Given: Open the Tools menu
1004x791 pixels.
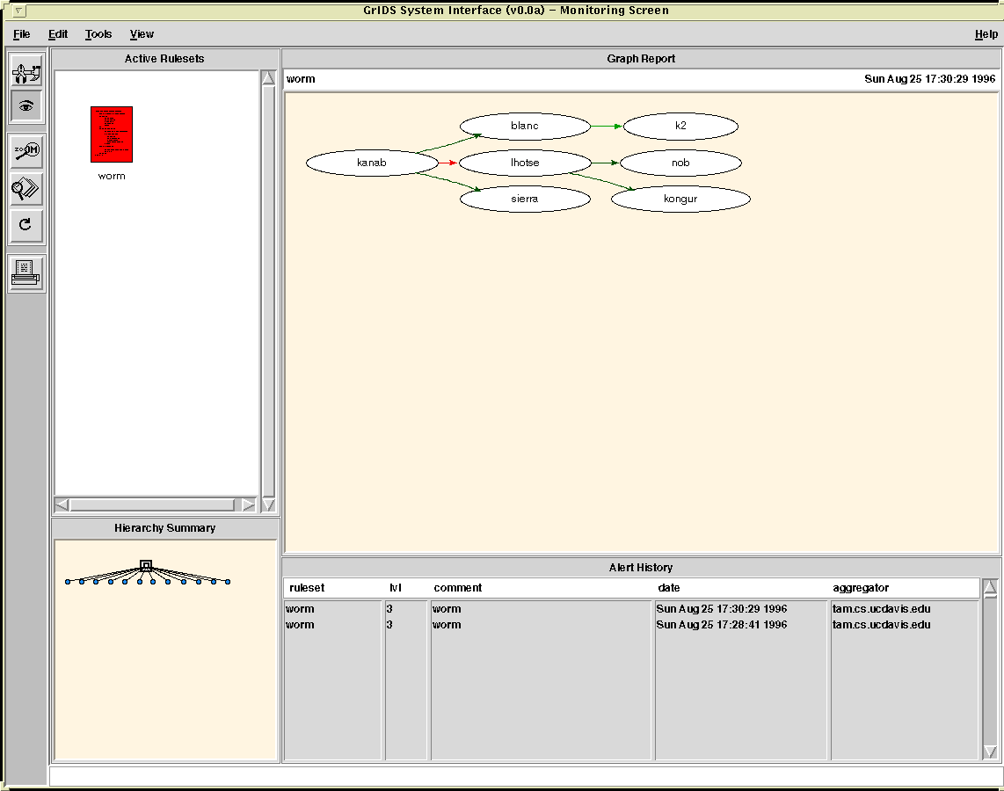Looking at the screenshot, I should click(98, 34).
